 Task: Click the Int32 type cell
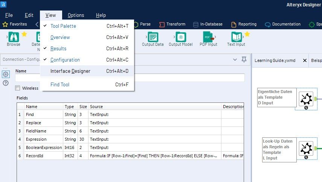69,156
